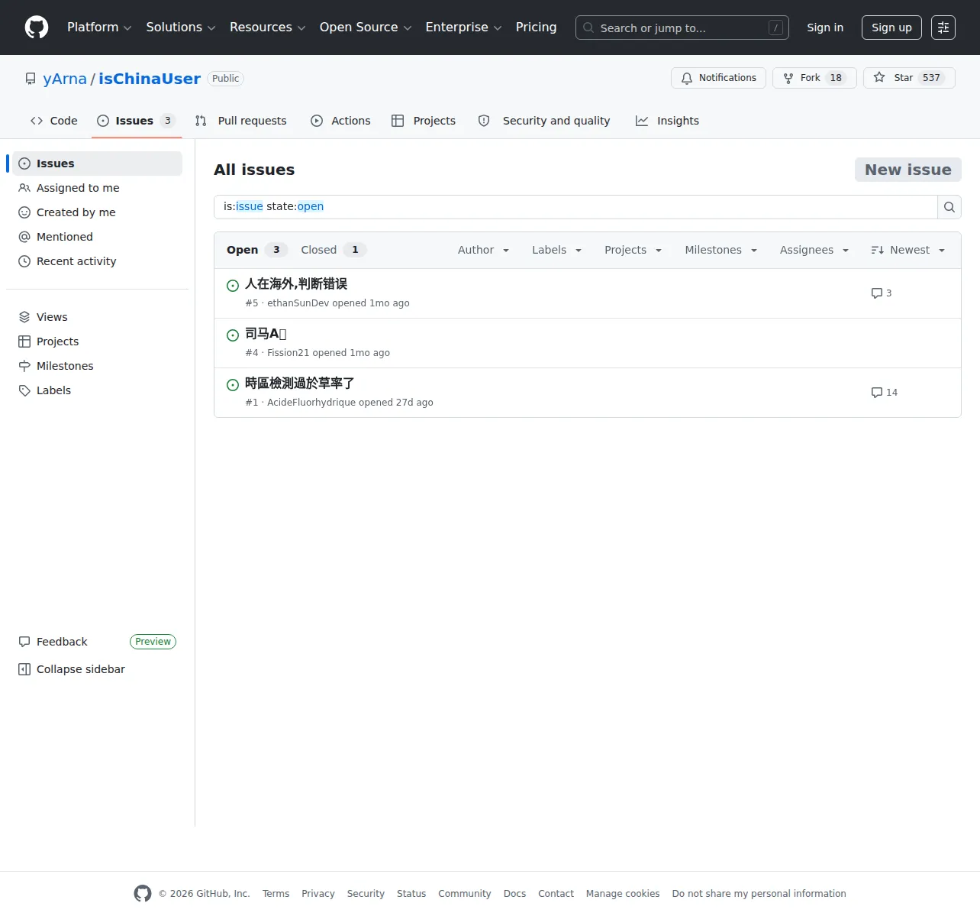Open the Assignees filter dropdown
The height and width of the screenshot is (916, 980).
coord(814,250)
